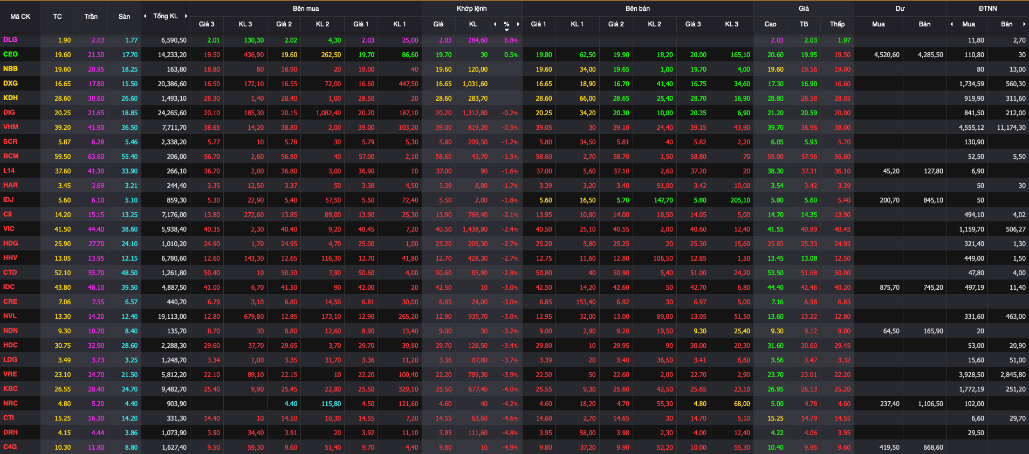
Task: Open the NRC stock symbol
Action: [10, 403]
